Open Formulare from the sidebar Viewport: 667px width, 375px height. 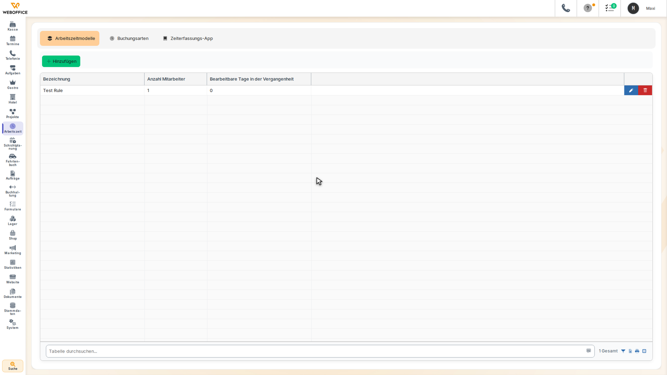13,206
